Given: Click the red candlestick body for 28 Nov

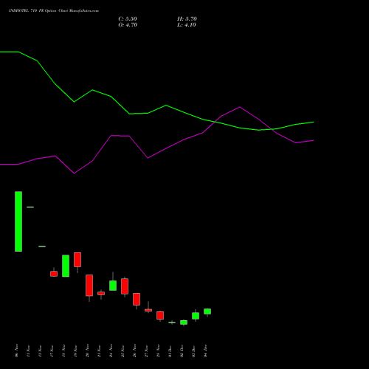Looking at the screenshot, I should click(x=160, y=315).
